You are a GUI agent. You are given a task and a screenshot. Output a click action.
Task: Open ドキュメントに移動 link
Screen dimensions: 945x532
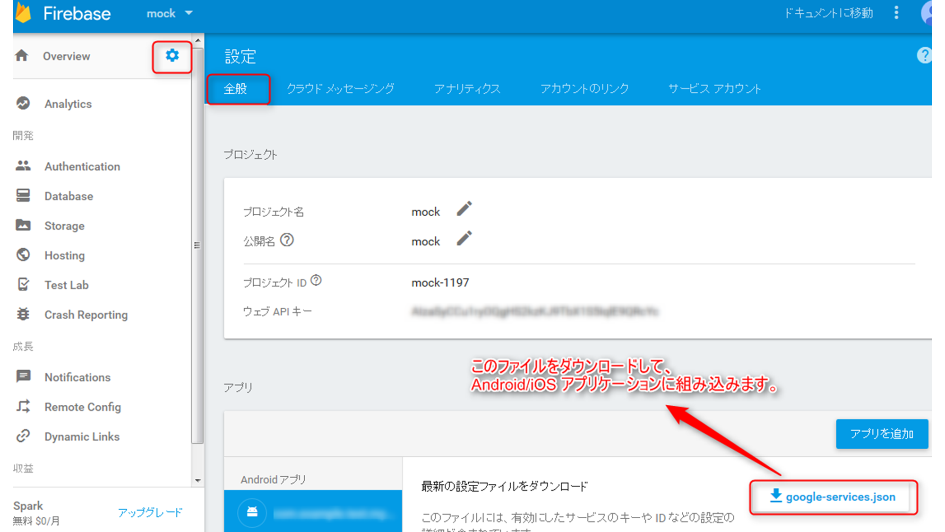pos(828,13)
